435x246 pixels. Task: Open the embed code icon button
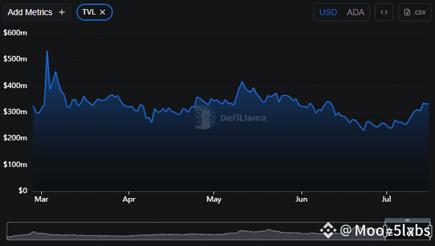point(384,12)
